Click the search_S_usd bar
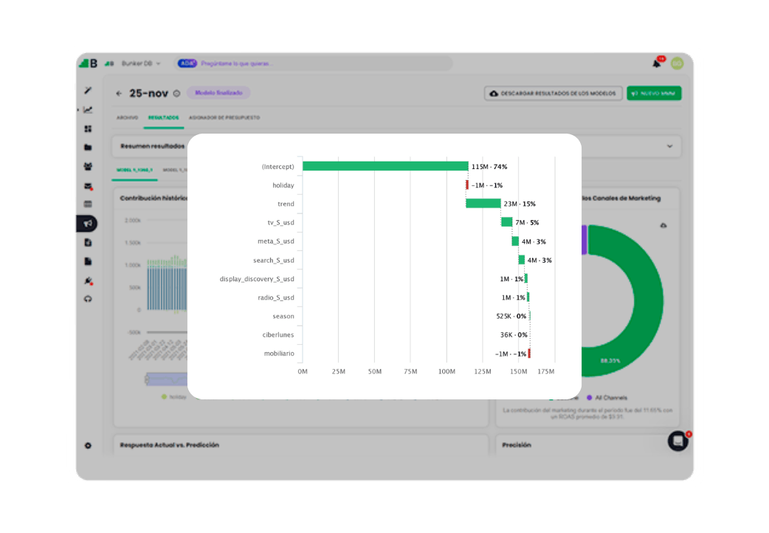 tap(521, 260)
